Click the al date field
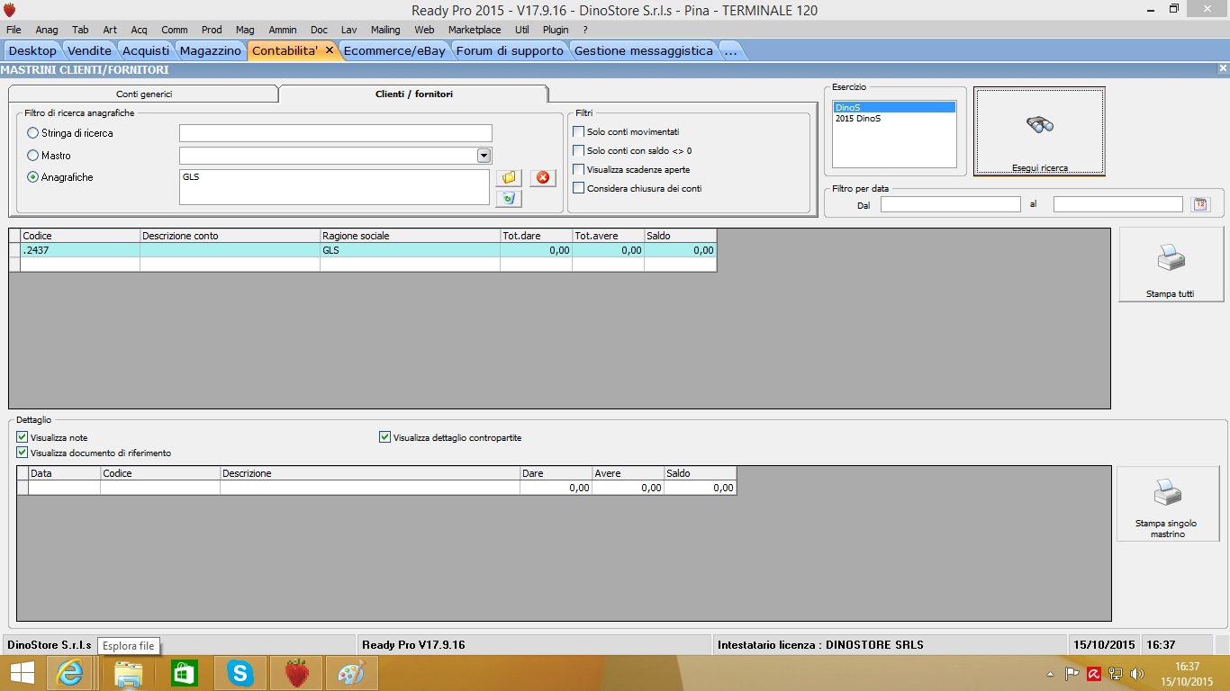This screenshot has height=691, width=1230. pos(1118,204)
